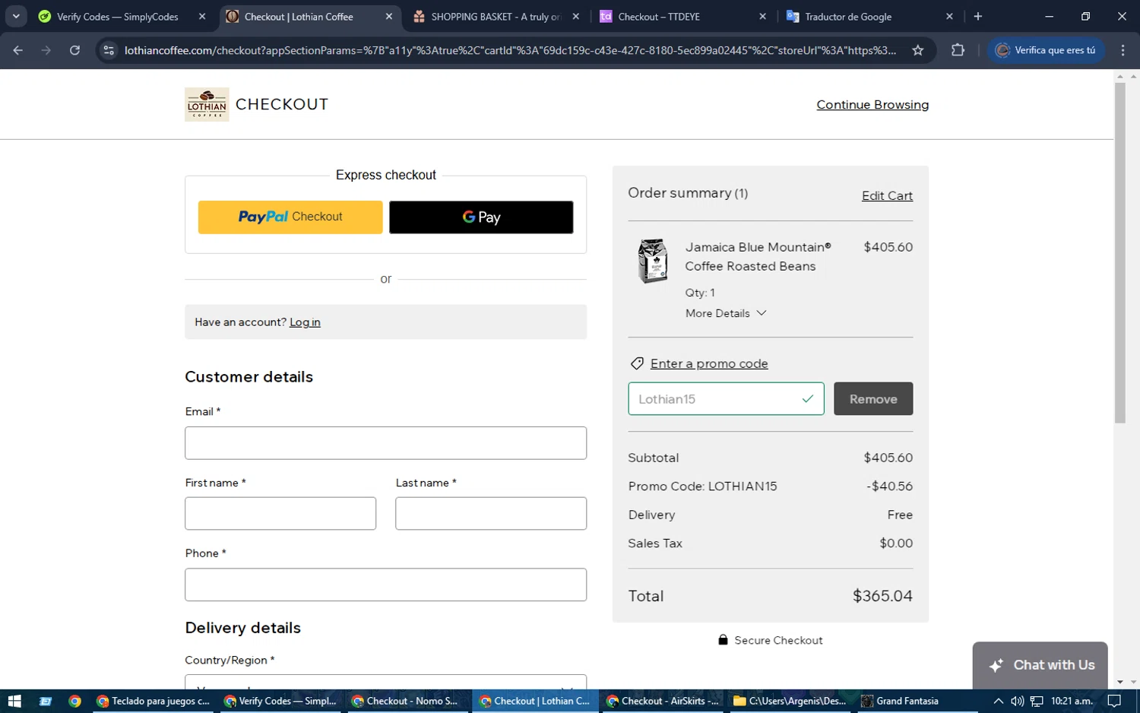The width and height of the screenshot is (1140, 713).
Task: Close the Traductor de Google tab
Action: [949, 16]
